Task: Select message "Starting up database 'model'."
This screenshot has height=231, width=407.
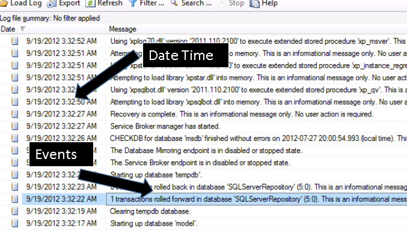Action: (x=154, y=223)
